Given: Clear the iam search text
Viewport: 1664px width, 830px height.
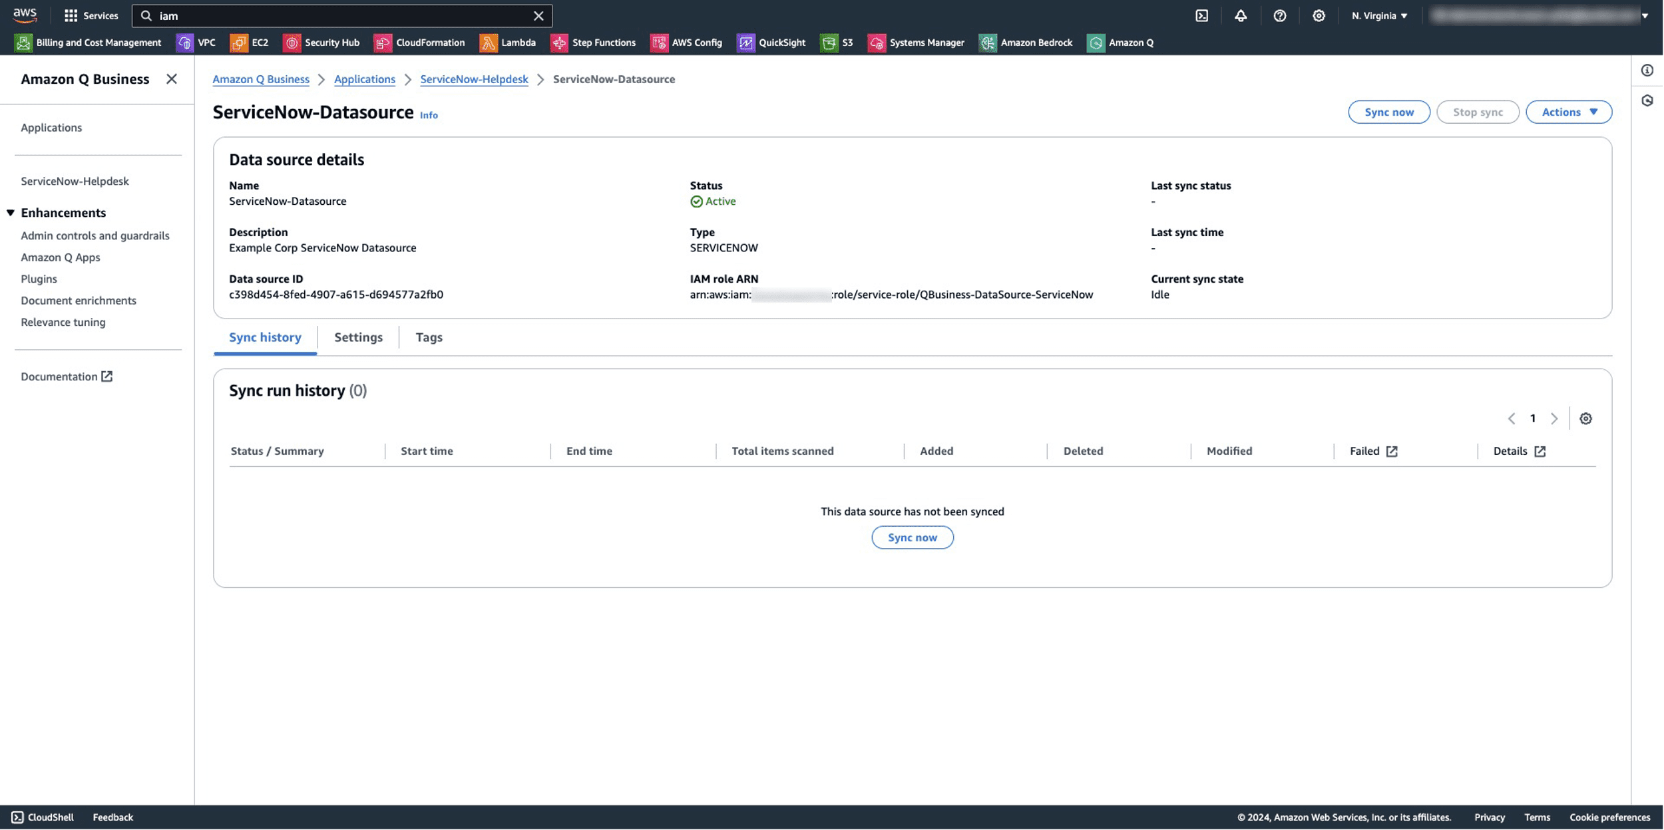Looking at the screenshot, I should (x=538, y=16).
